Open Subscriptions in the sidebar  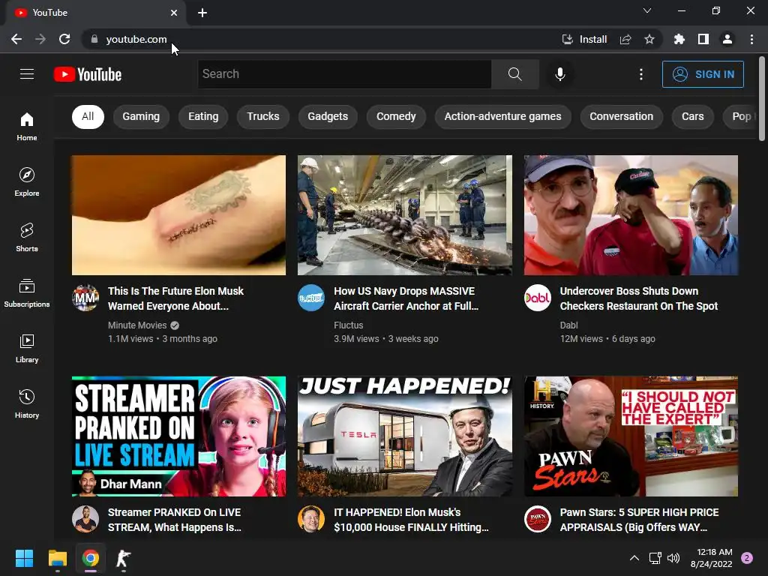pos(27,293)
